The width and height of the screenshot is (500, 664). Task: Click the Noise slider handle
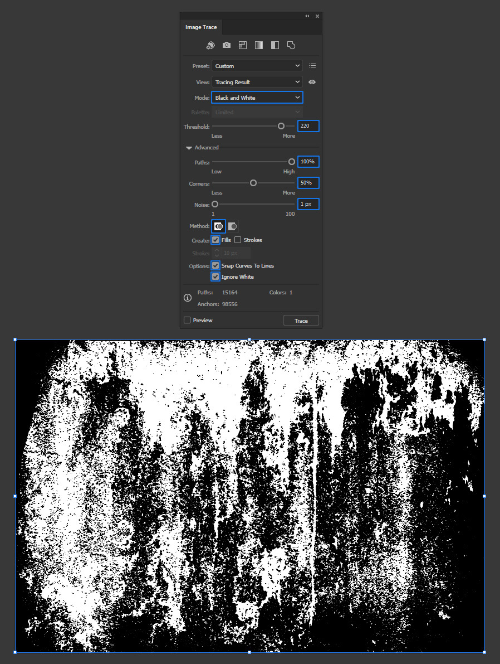[x=215, y=204]
